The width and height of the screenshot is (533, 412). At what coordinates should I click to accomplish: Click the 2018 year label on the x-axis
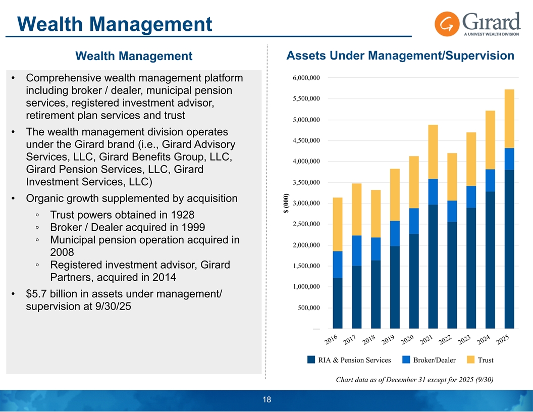pos(369,340)
